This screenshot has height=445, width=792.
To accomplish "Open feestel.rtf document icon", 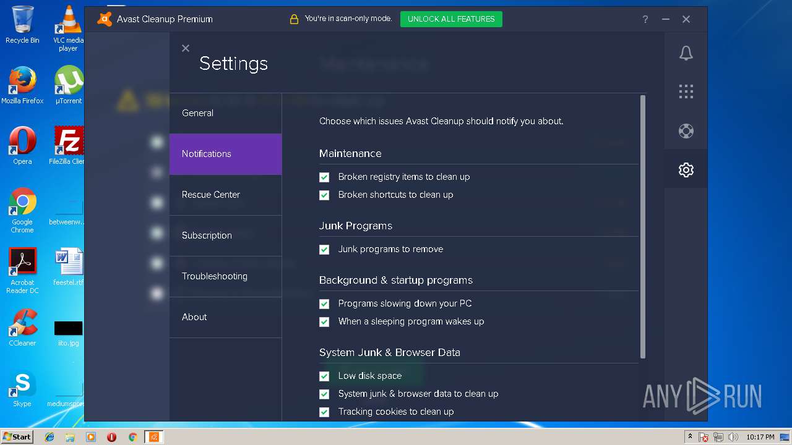I will [x=68, y=267].
